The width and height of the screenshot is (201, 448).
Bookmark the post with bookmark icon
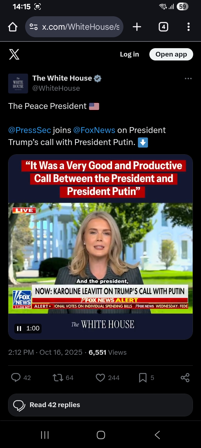143,378
